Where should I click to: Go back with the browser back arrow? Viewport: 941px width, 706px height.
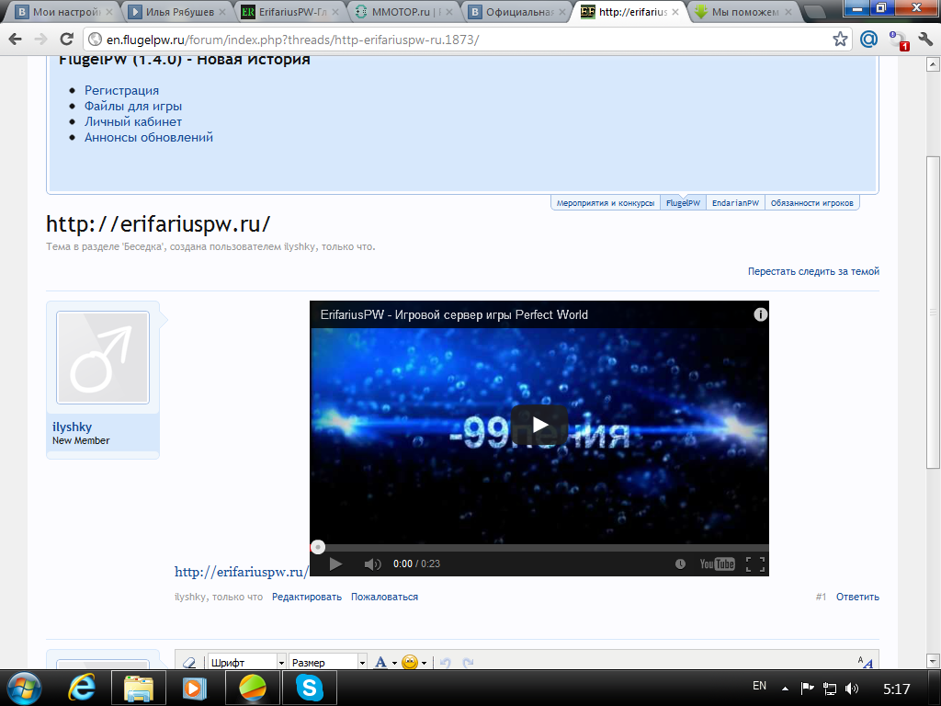(15, 40)
